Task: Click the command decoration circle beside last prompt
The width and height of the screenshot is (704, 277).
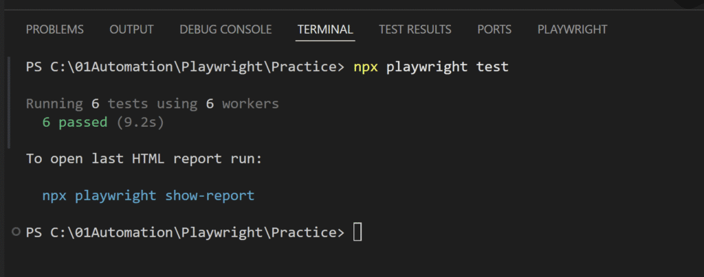Action: click(x=16, y=232)
